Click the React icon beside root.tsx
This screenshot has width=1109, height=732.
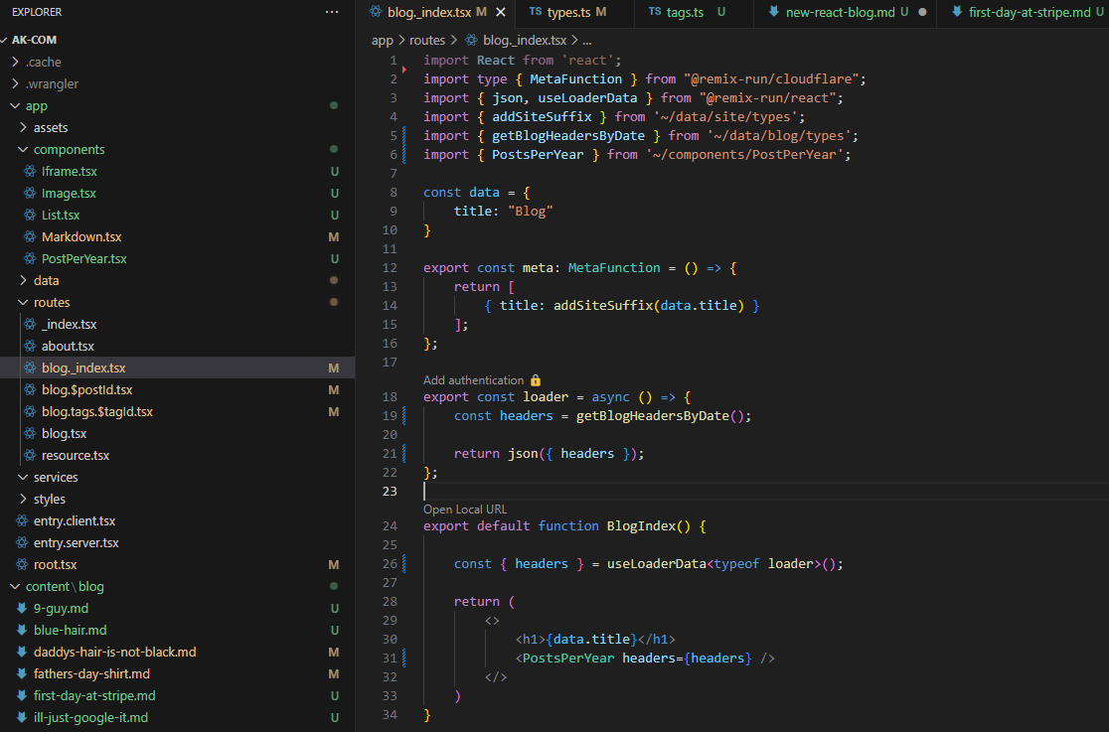(22, 565)
